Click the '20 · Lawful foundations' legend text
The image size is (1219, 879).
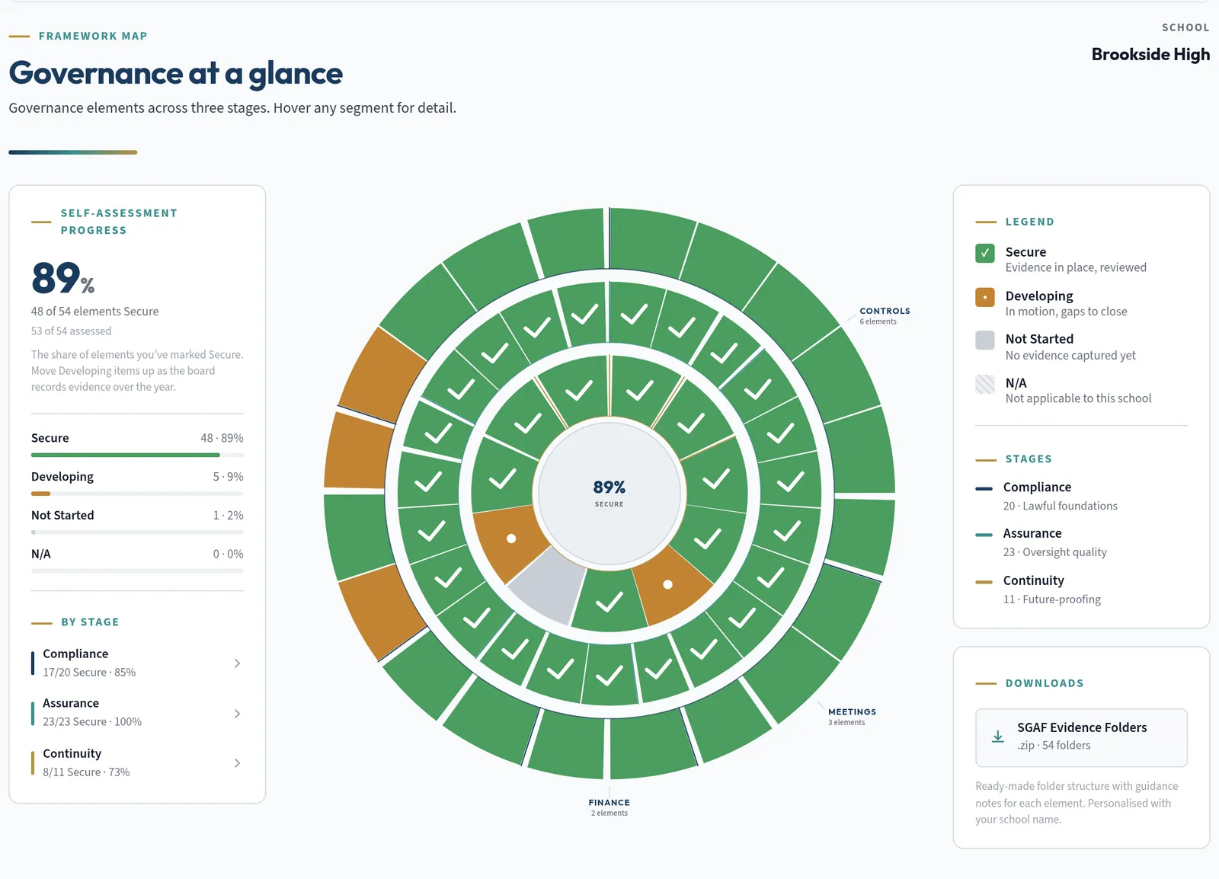1060,507
